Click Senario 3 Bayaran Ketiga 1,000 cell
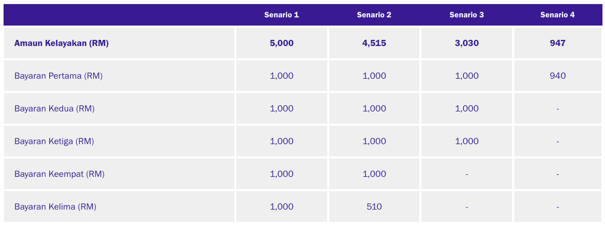Viewport: 605px width, 229px height. pos(467,142)
